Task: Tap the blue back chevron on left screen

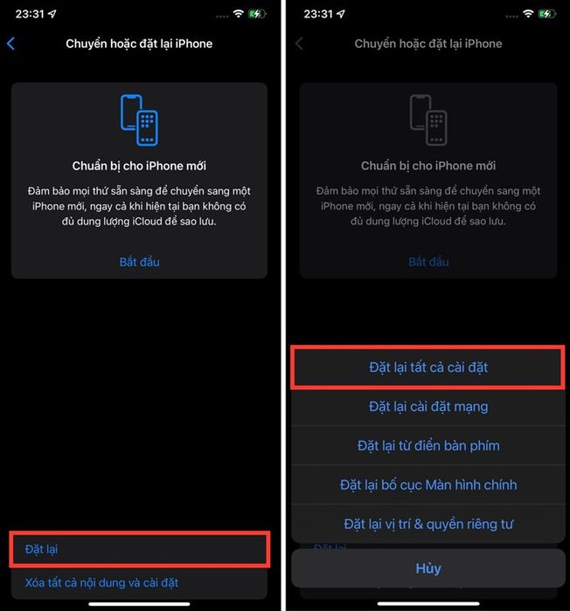Action: (x=11, y=44)
